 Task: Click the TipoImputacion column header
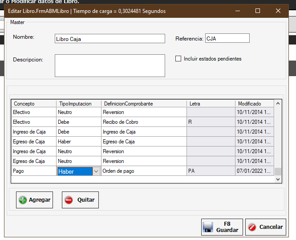[78, 104]
